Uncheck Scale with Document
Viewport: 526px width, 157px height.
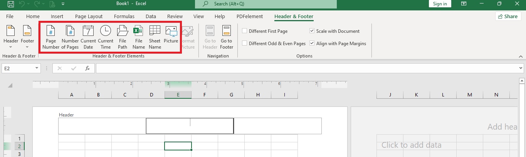312,31
